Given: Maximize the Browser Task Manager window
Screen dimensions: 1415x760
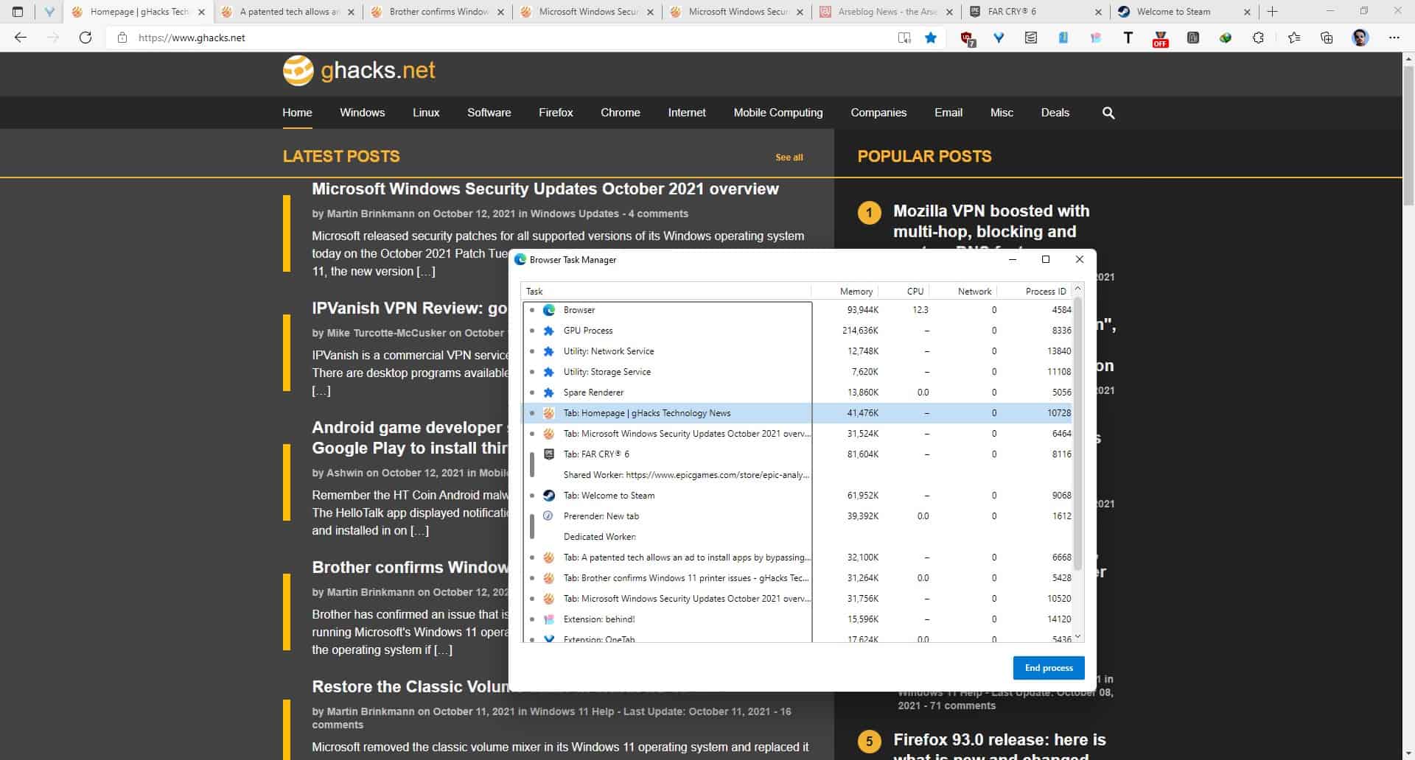Looking at the screenshot, I should [1045, 259].
